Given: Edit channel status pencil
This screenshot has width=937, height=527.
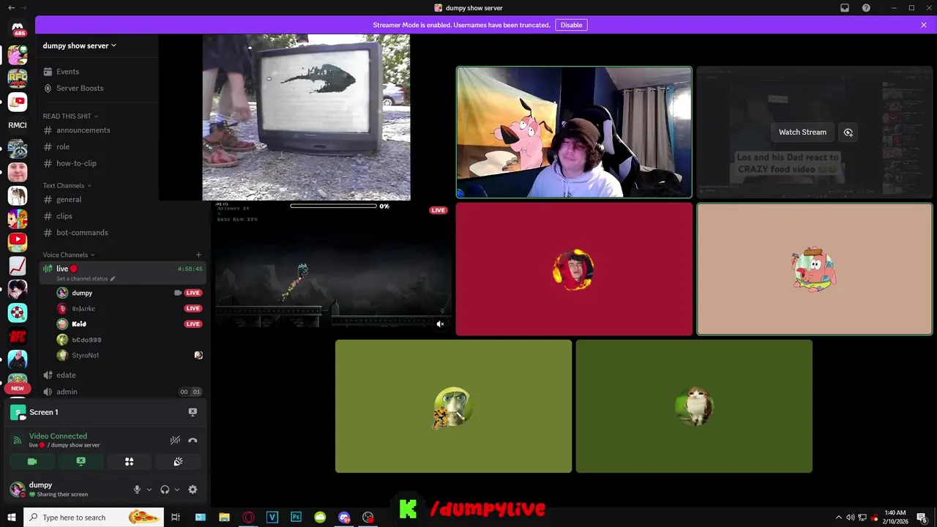Looking at the screenshot, I should [x=113, y=279].
